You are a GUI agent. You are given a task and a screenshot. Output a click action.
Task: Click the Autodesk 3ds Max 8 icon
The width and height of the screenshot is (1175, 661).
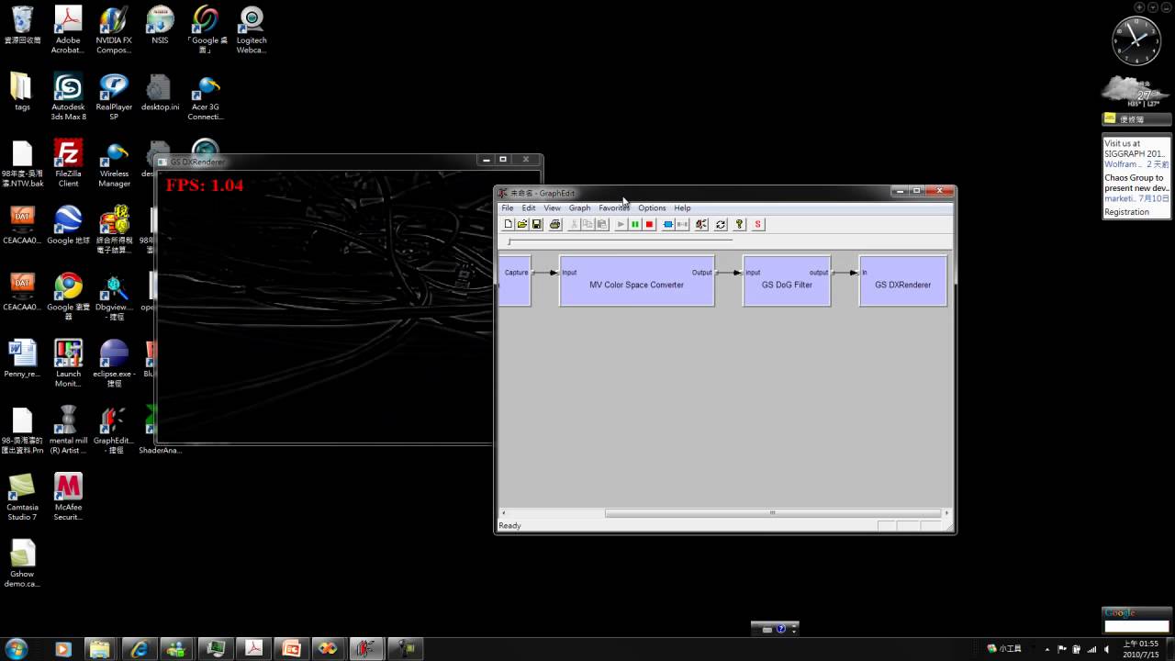pos(68,96)
